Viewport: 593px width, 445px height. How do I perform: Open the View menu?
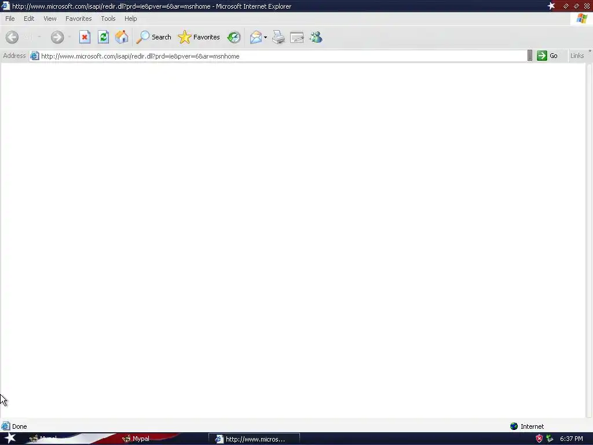[50, 19]
